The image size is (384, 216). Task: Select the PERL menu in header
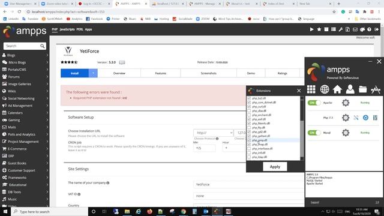coord(80,29)
